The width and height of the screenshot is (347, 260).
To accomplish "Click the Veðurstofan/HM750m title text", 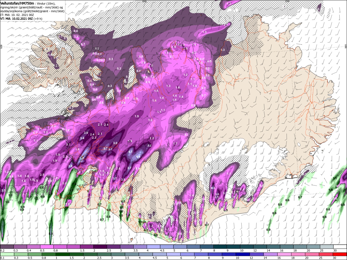I will click(17, 3).
